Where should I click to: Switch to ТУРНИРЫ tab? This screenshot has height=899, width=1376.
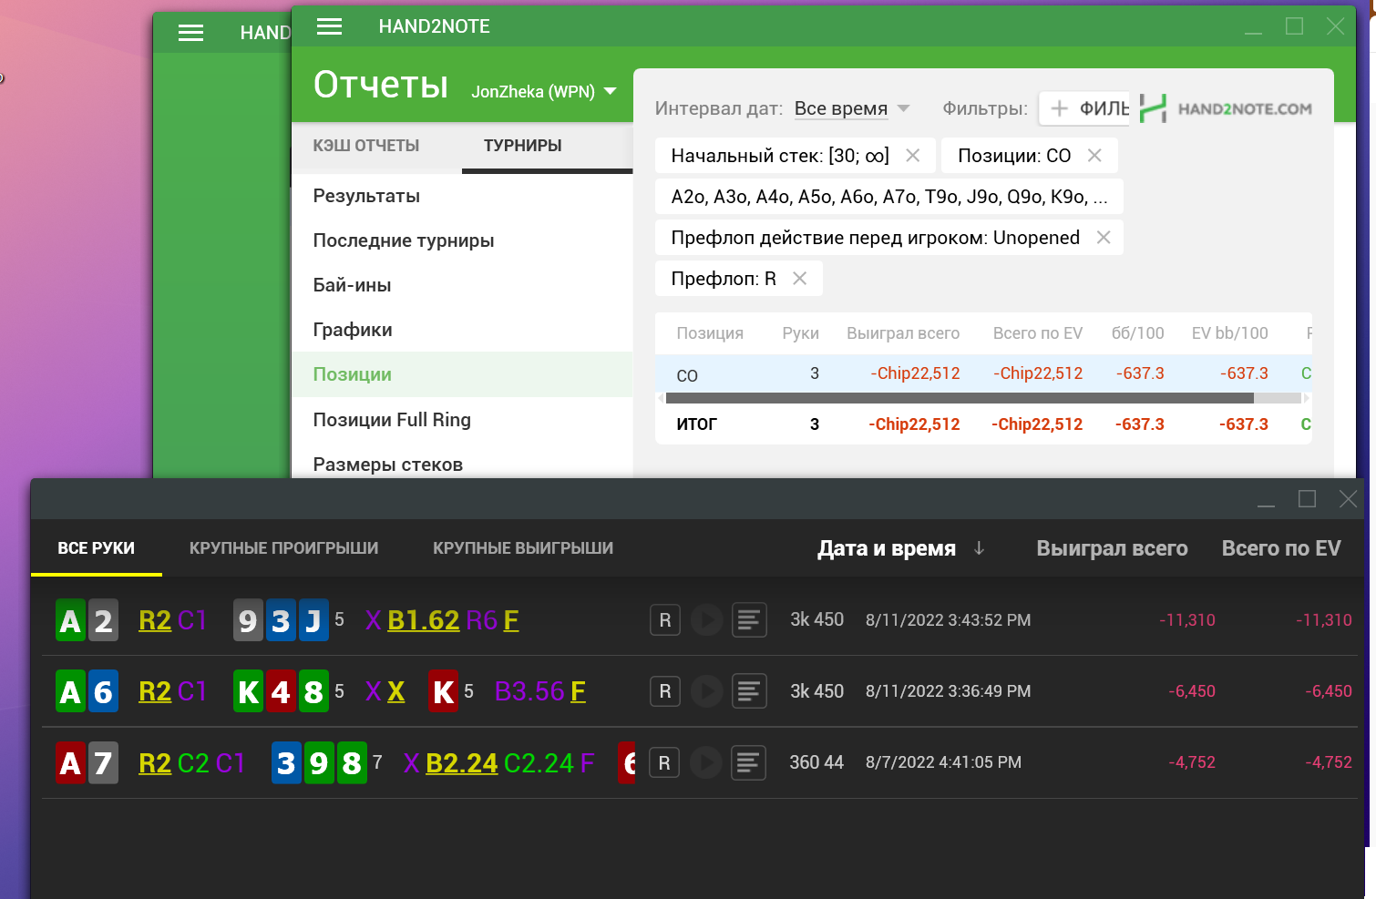(x=522, y=146)
